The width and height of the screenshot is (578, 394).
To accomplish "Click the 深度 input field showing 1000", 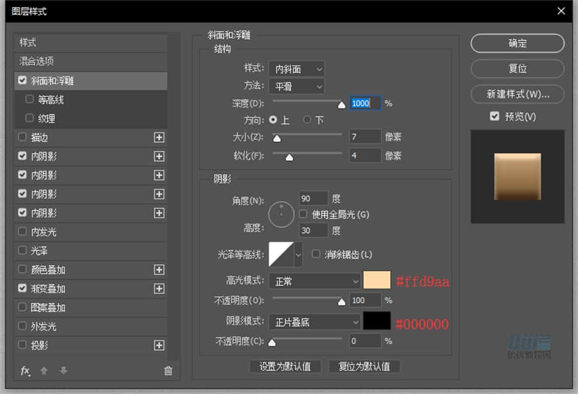I will coord(365,103).
